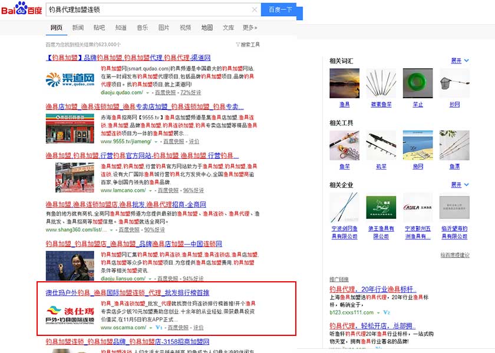Clear the search box with the X icon
This screenshot has height=353, width=495.
click(255, 10)
